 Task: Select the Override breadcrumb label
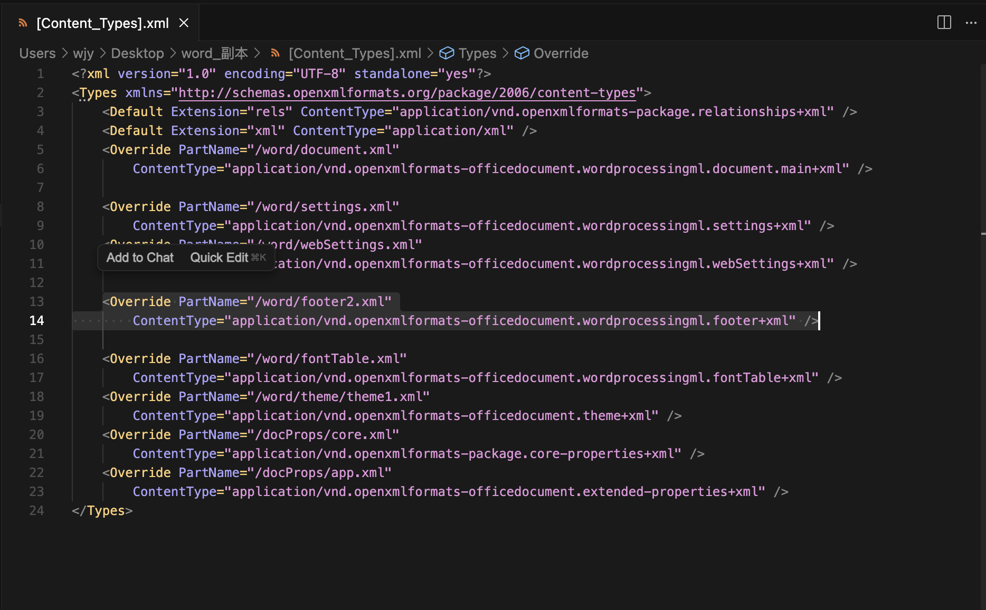[x=561, y=53]
